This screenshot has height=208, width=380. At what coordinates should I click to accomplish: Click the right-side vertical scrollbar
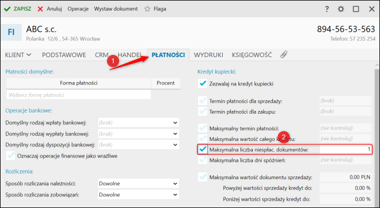(x=377, y=135)
